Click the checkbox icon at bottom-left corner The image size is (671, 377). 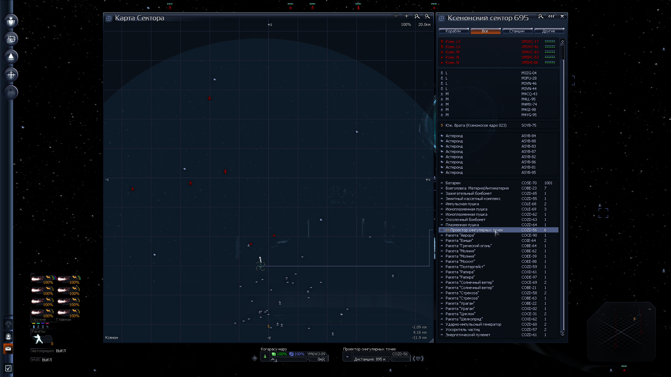(8, 368)
